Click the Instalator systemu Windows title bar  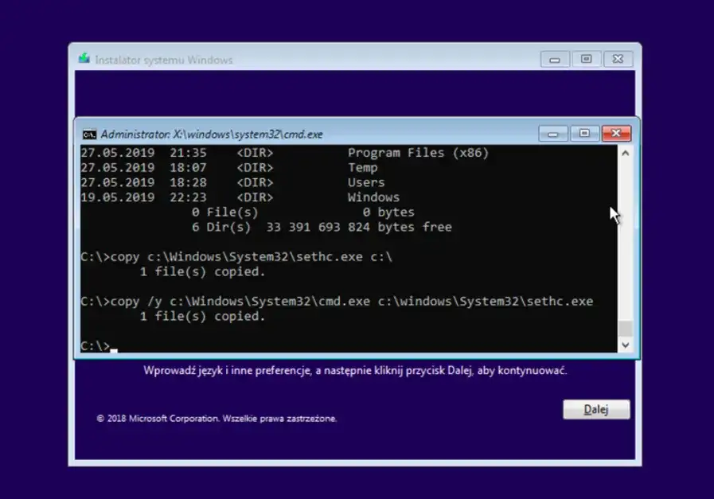pyautogui.click(x=239, y=59)
